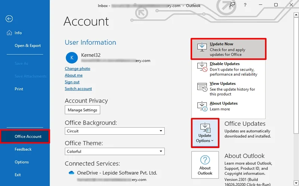
Task: Click the scrollbar up arrow
Action: 296,15
